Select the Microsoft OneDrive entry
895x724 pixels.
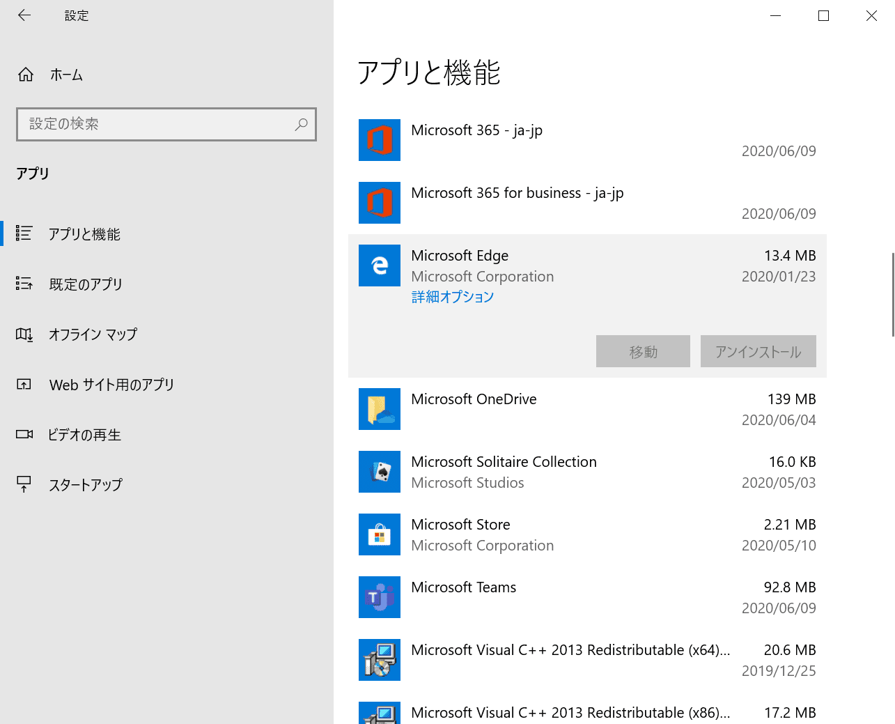(x=587, y=409)
